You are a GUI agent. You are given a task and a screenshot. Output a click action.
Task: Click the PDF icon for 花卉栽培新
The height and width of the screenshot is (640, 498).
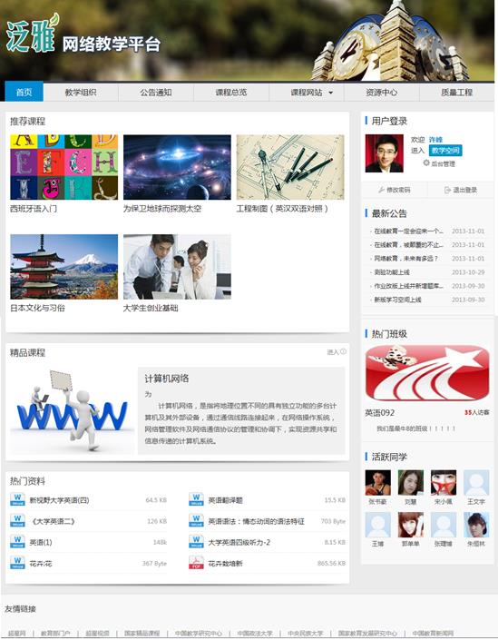coord(196,563)
